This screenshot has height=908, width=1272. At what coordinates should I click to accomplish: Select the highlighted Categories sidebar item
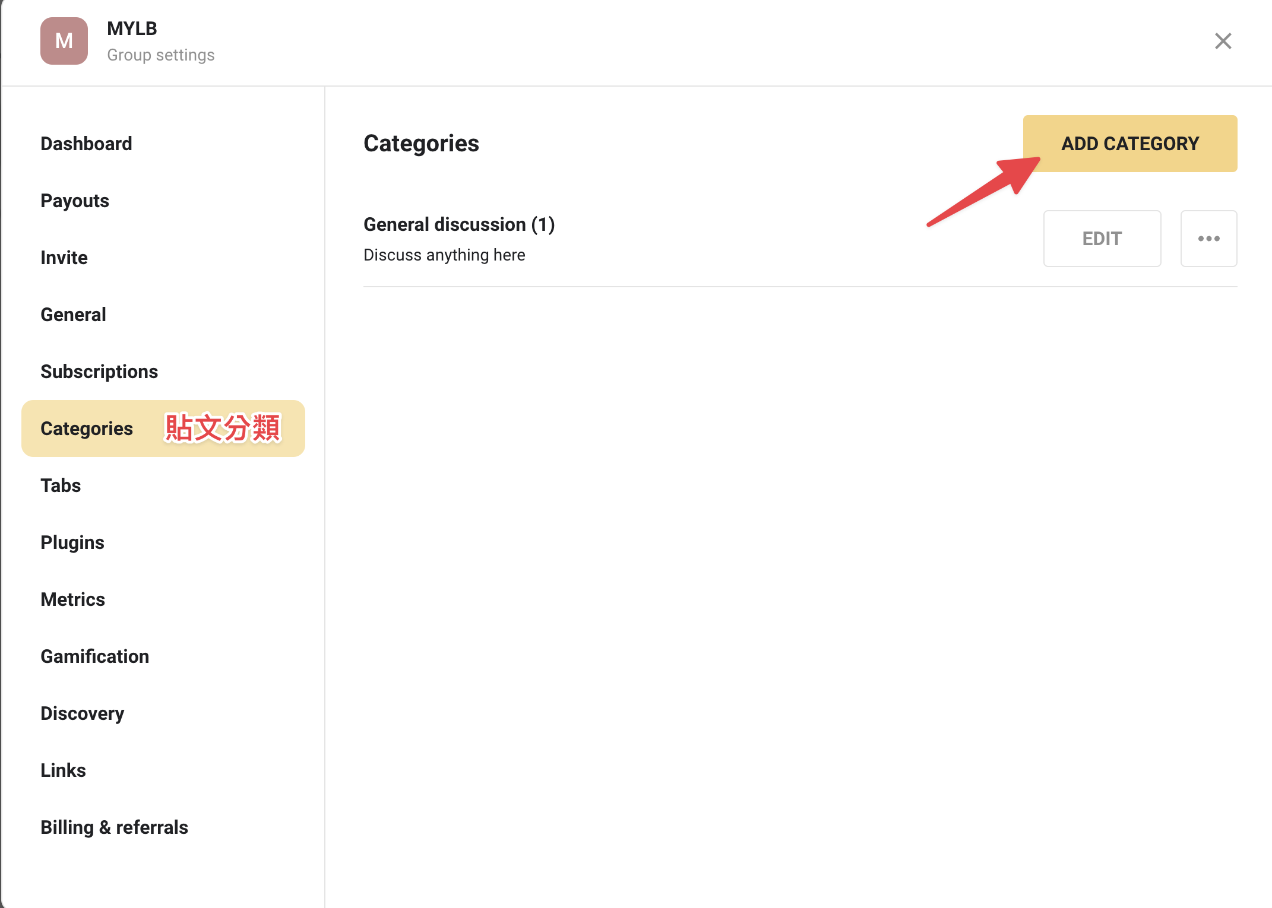tap(163, 428)
